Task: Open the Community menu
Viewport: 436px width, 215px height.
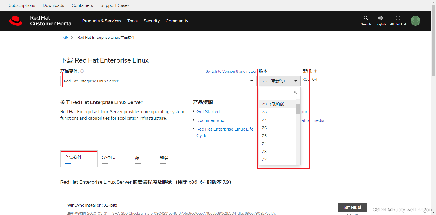Action: click(x=177, y=21)
